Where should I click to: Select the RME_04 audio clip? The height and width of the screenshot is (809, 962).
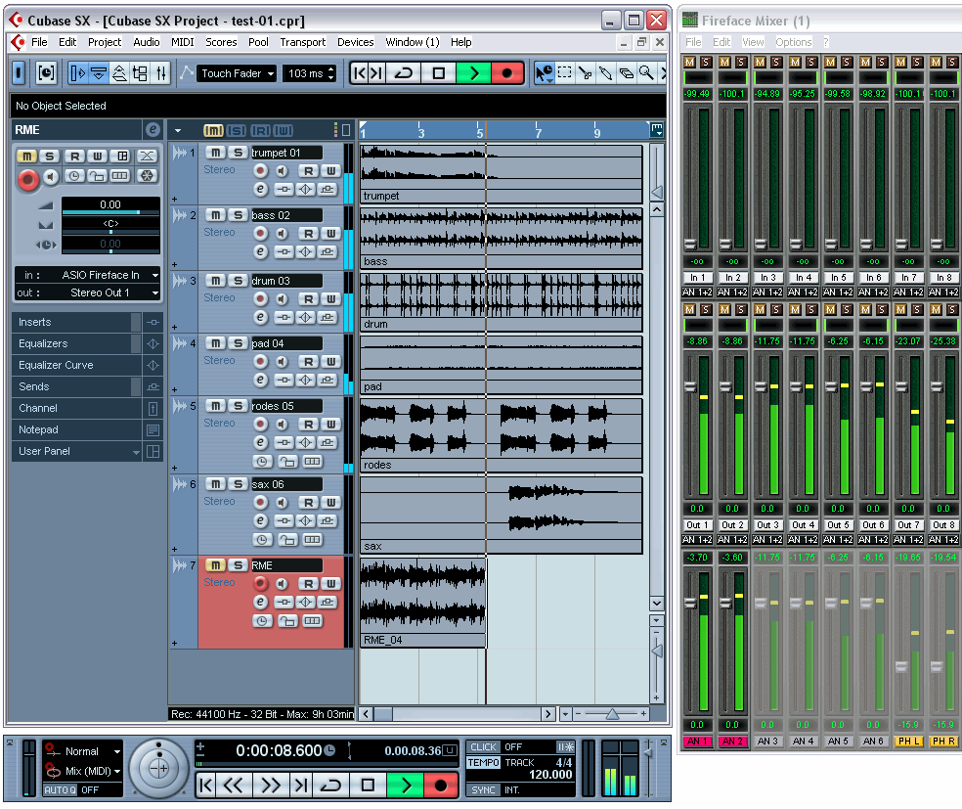422,603
